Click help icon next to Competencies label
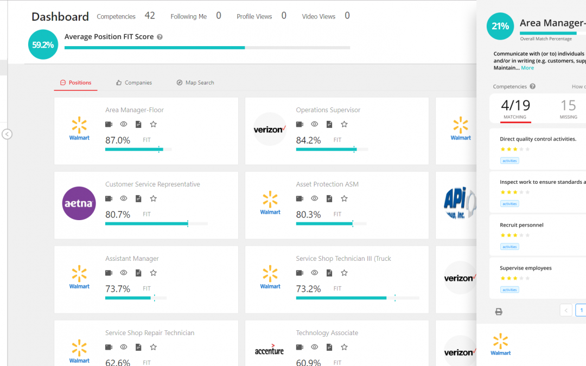Viewport: 586px width, 366px height. [x=533, y=86]
